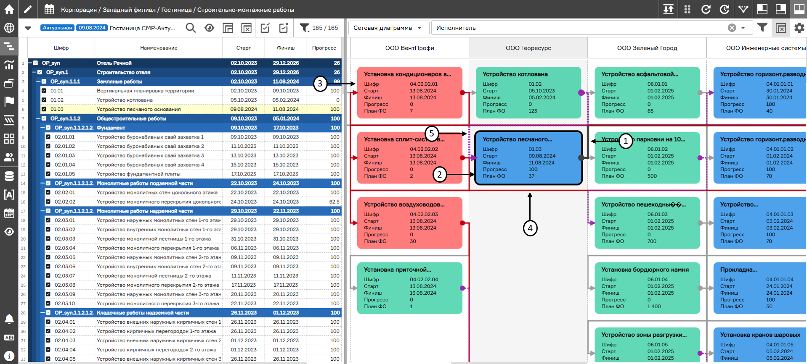Image resolution: width=807 pixels, height=364 pixels.
Task: Click the six-dots grid icon in header
Action: pos(687,9)
